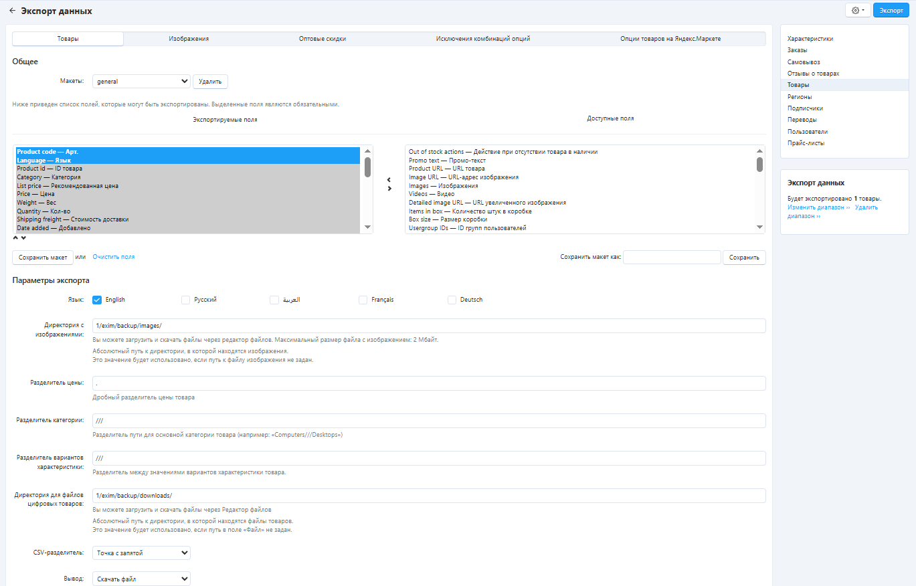Select 'Date added — Добавлено' field

(x=188, y=228)
